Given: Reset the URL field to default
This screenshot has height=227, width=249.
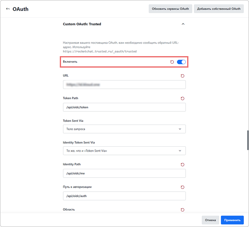Looking at the screenshot, I should pyautogui.click(x=183, y=76).
